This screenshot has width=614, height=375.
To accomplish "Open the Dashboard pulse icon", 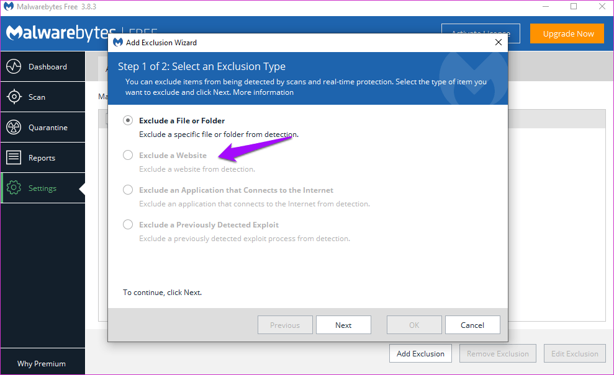I will pyautogui.click(x=14, y=66).
